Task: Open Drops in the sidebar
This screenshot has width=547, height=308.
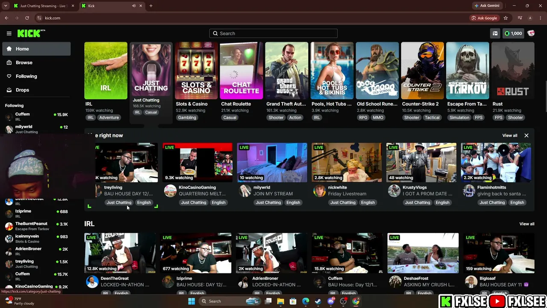Action: coord(36,90)
